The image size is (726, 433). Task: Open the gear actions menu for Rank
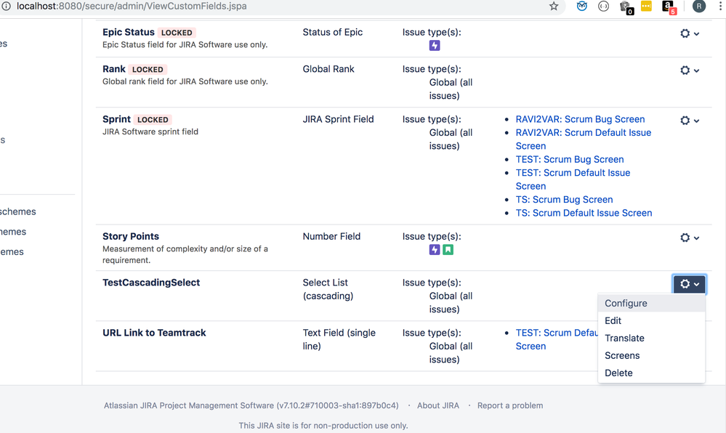point(690,70)
